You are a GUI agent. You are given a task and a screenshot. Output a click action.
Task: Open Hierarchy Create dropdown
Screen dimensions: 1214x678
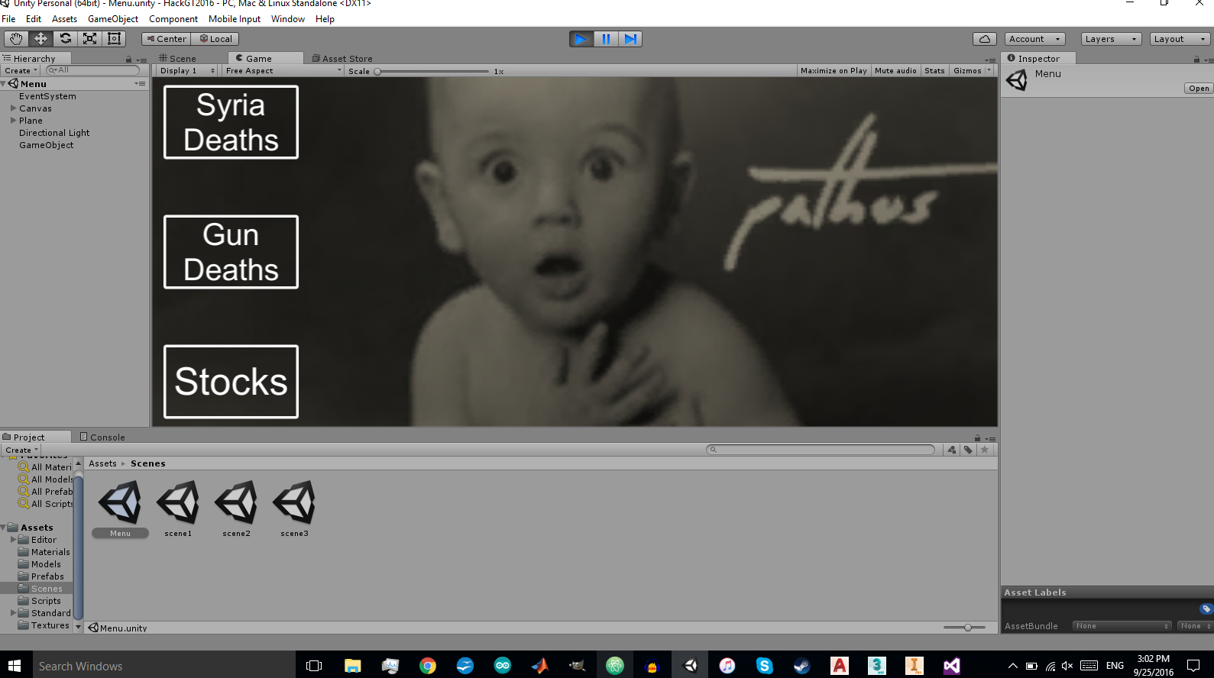click(x=21, y=70)
